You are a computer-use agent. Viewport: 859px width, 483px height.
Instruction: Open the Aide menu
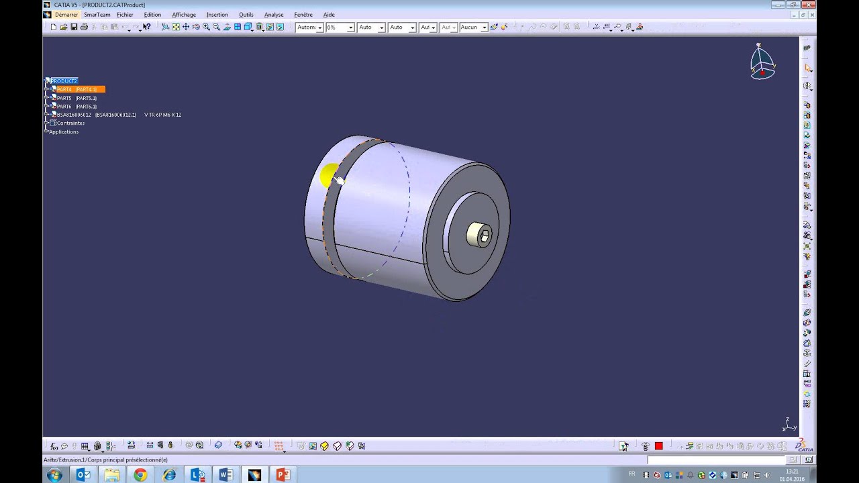329,15
